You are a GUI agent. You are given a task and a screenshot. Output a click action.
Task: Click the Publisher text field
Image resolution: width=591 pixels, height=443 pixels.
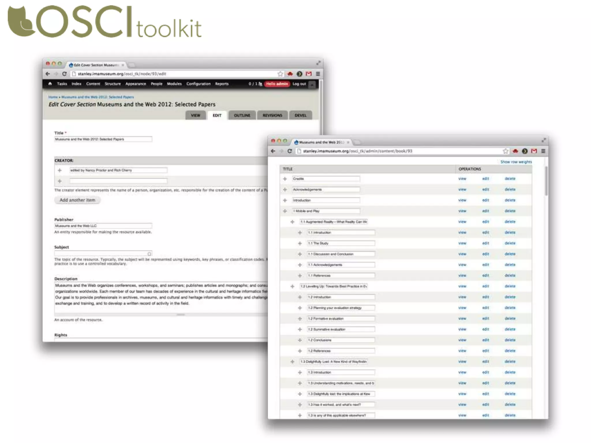coord(103,226)
